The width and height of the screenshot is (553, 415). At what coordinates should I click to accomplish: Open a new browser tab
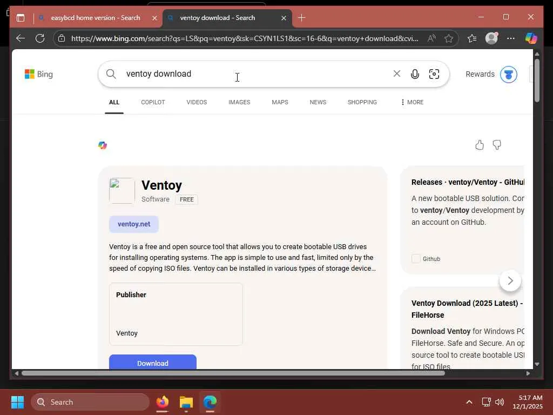[x=301, y=18]
